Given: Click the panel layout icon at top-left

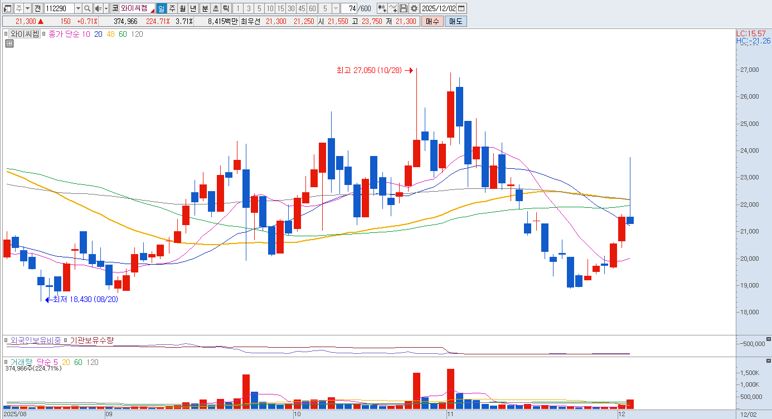Looking at the screenshot, I should point(7,8).
